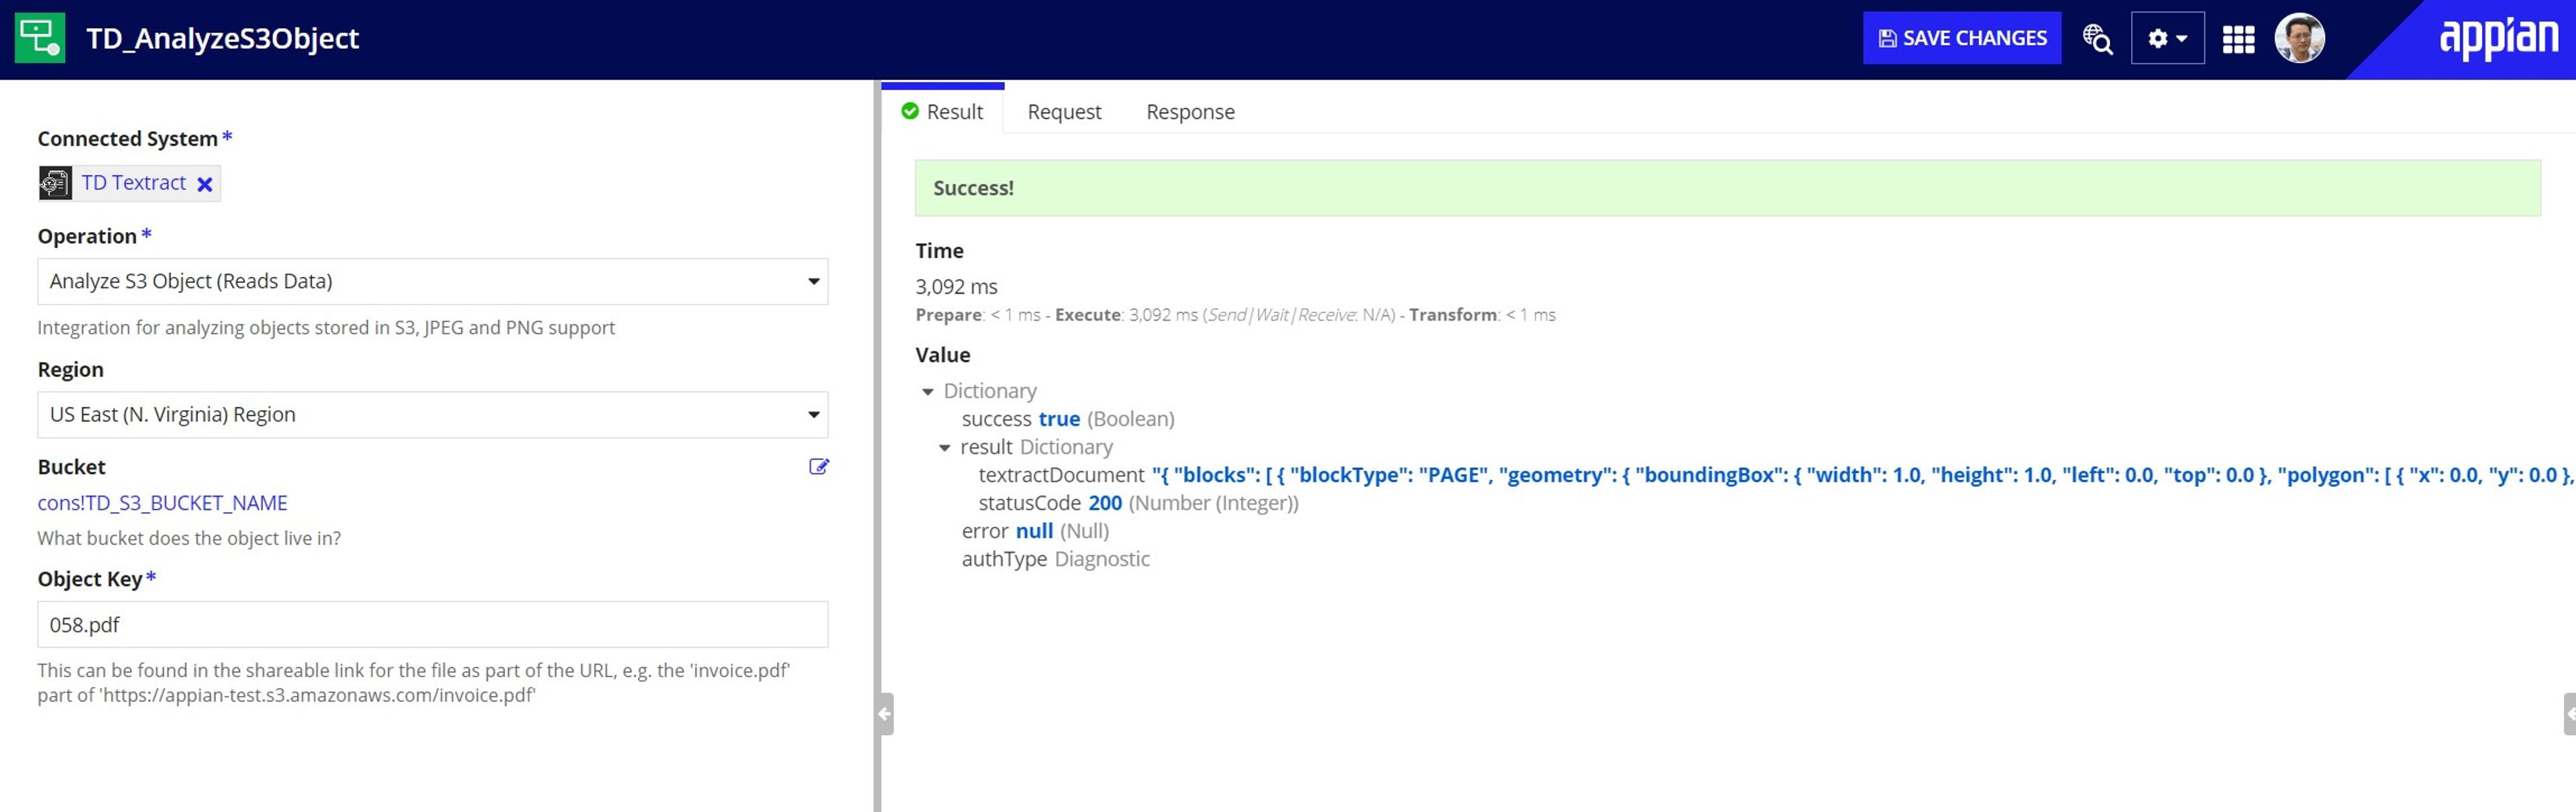Open the settings gear dropdown menu

(x=2167, y=38)
